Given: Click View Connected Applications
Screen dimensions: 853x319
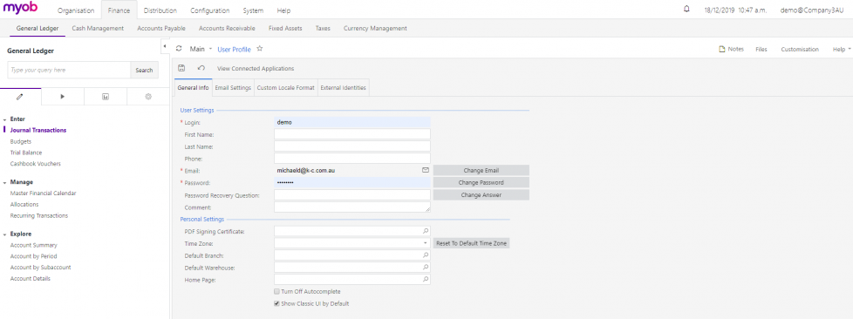Looking at the screenshot, I should [256, 69].
